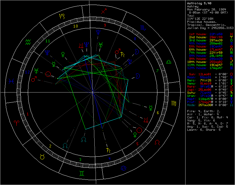The image size is (235, 185).
Task: Click the Moon crescent glyph in house 8
Action: coord(137,52)
